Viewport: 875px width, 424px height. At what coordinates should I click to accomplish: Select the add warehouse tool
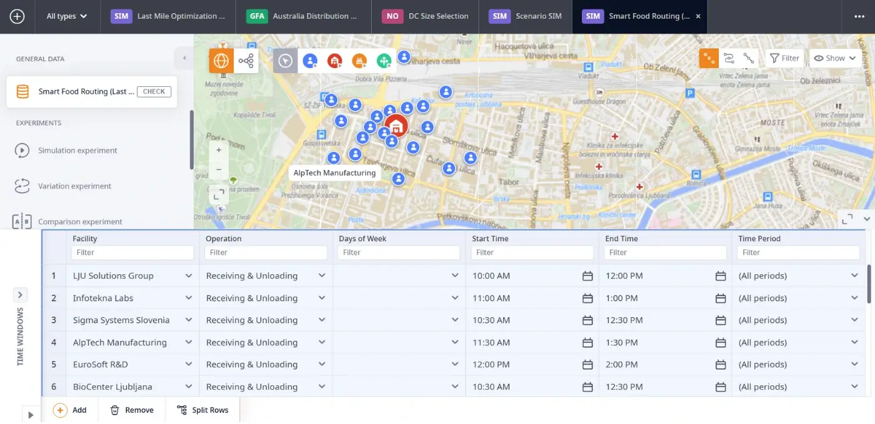[x=335, y=61]
